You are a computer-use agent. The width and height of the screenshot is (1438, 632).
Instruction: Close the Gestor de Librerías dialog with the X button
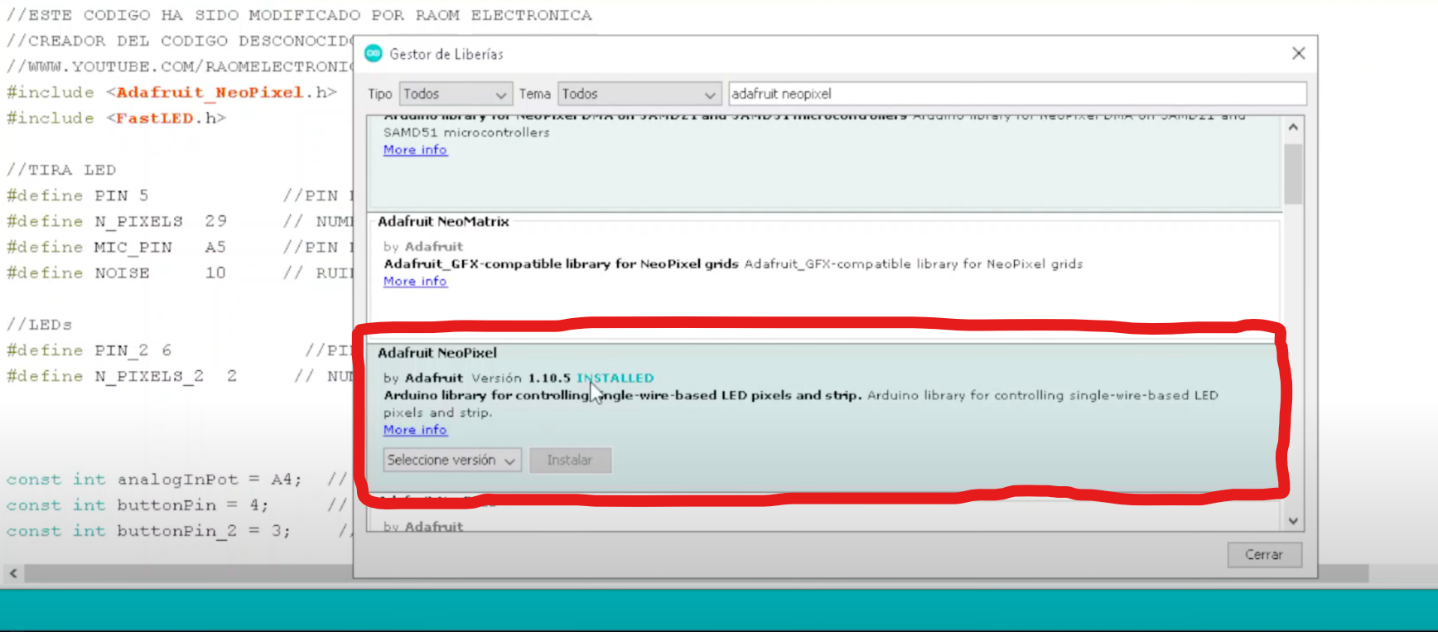[x=1298, y=53]
